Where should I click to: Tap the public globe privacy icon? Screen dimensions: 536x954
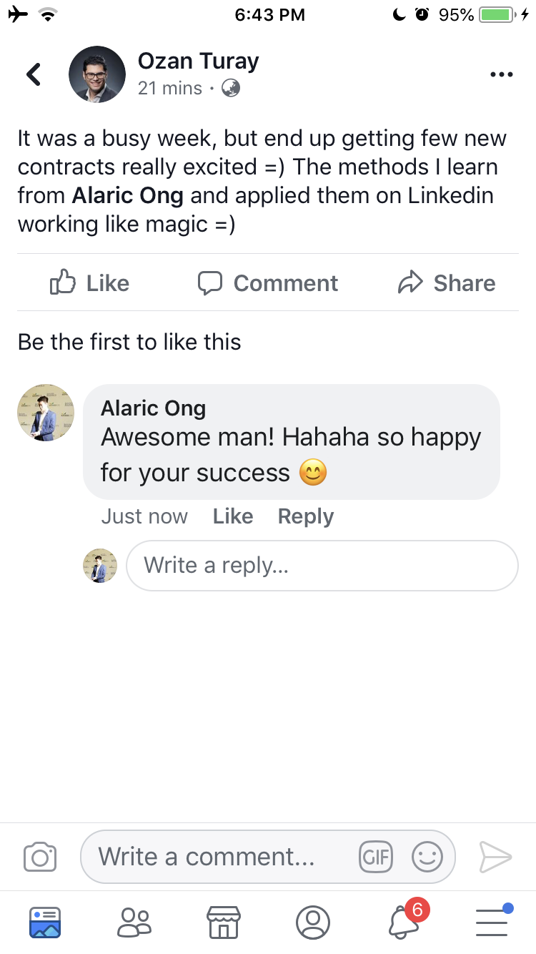click(x=231, y=88)
